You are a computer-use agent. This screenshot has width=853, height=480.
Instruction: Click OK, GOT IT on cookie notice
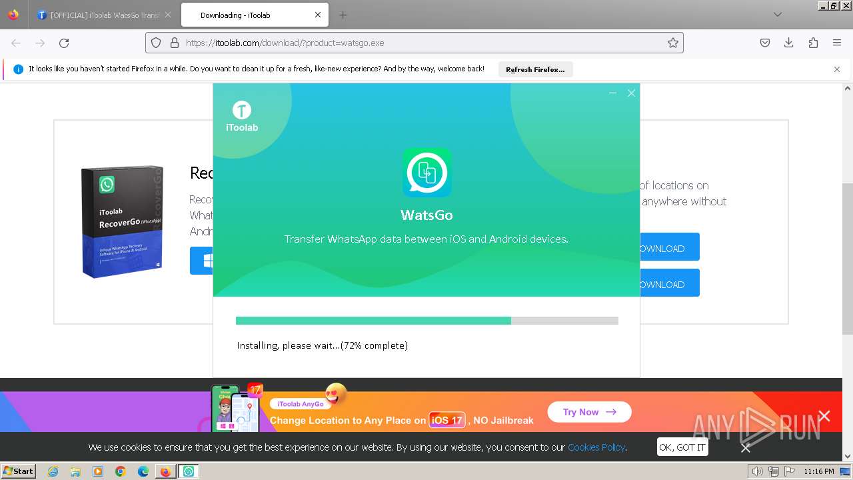(682, 447)
